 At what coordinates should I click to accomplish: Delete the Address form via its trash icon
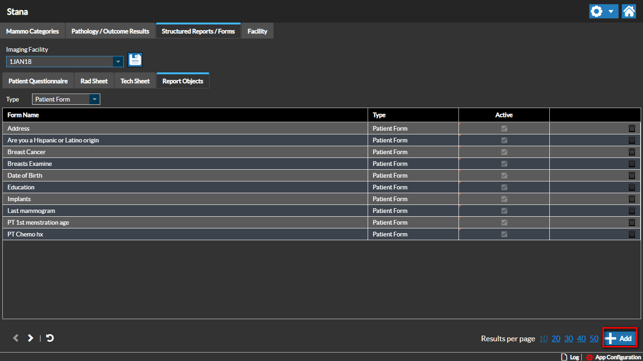pos(632,128)
